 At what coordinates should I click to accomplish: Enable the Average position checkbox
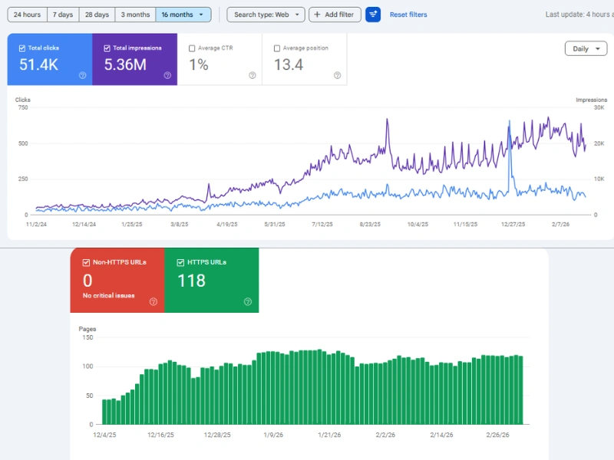pyautogui.click(x=276, y=48)
